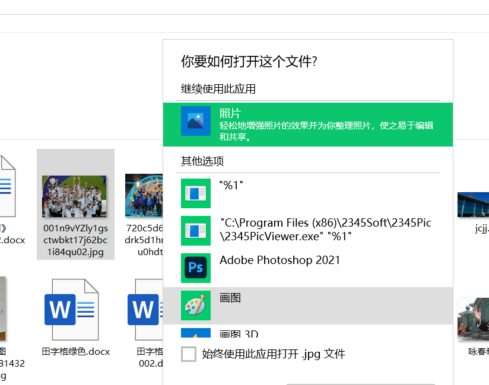Image resolution: width=489 pixels, height=385 pixels.
Task: Click the partially visible 画图 3D icon
Action: (x=196, y=333)
